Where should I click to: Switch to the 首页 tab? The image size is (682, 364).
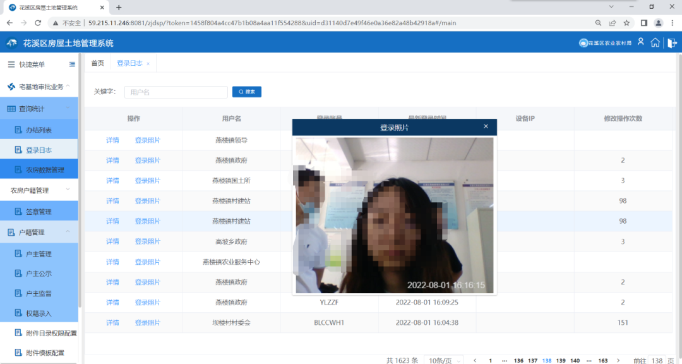click(x=97, y=63)
